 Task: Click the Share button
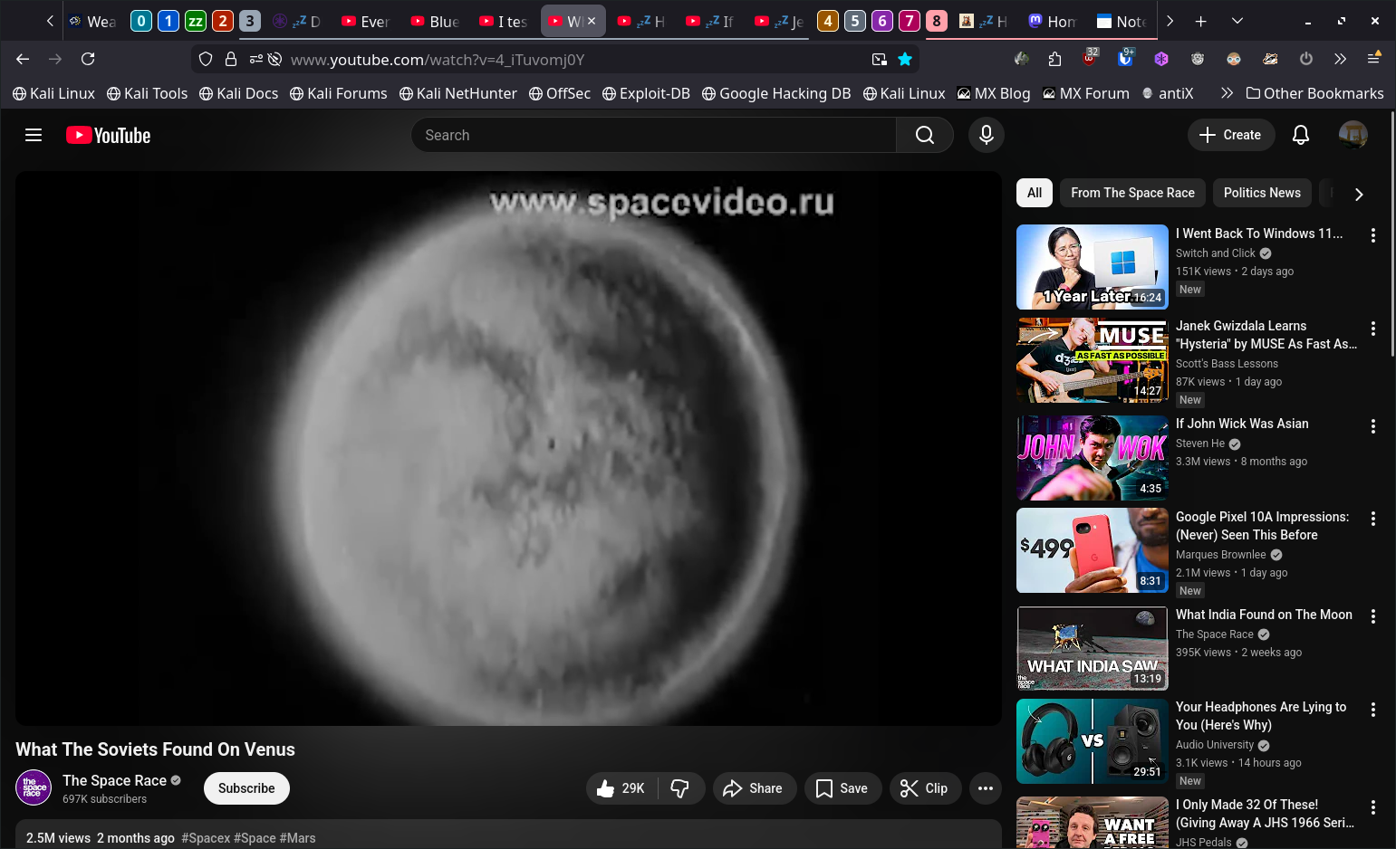pos(753,788)
